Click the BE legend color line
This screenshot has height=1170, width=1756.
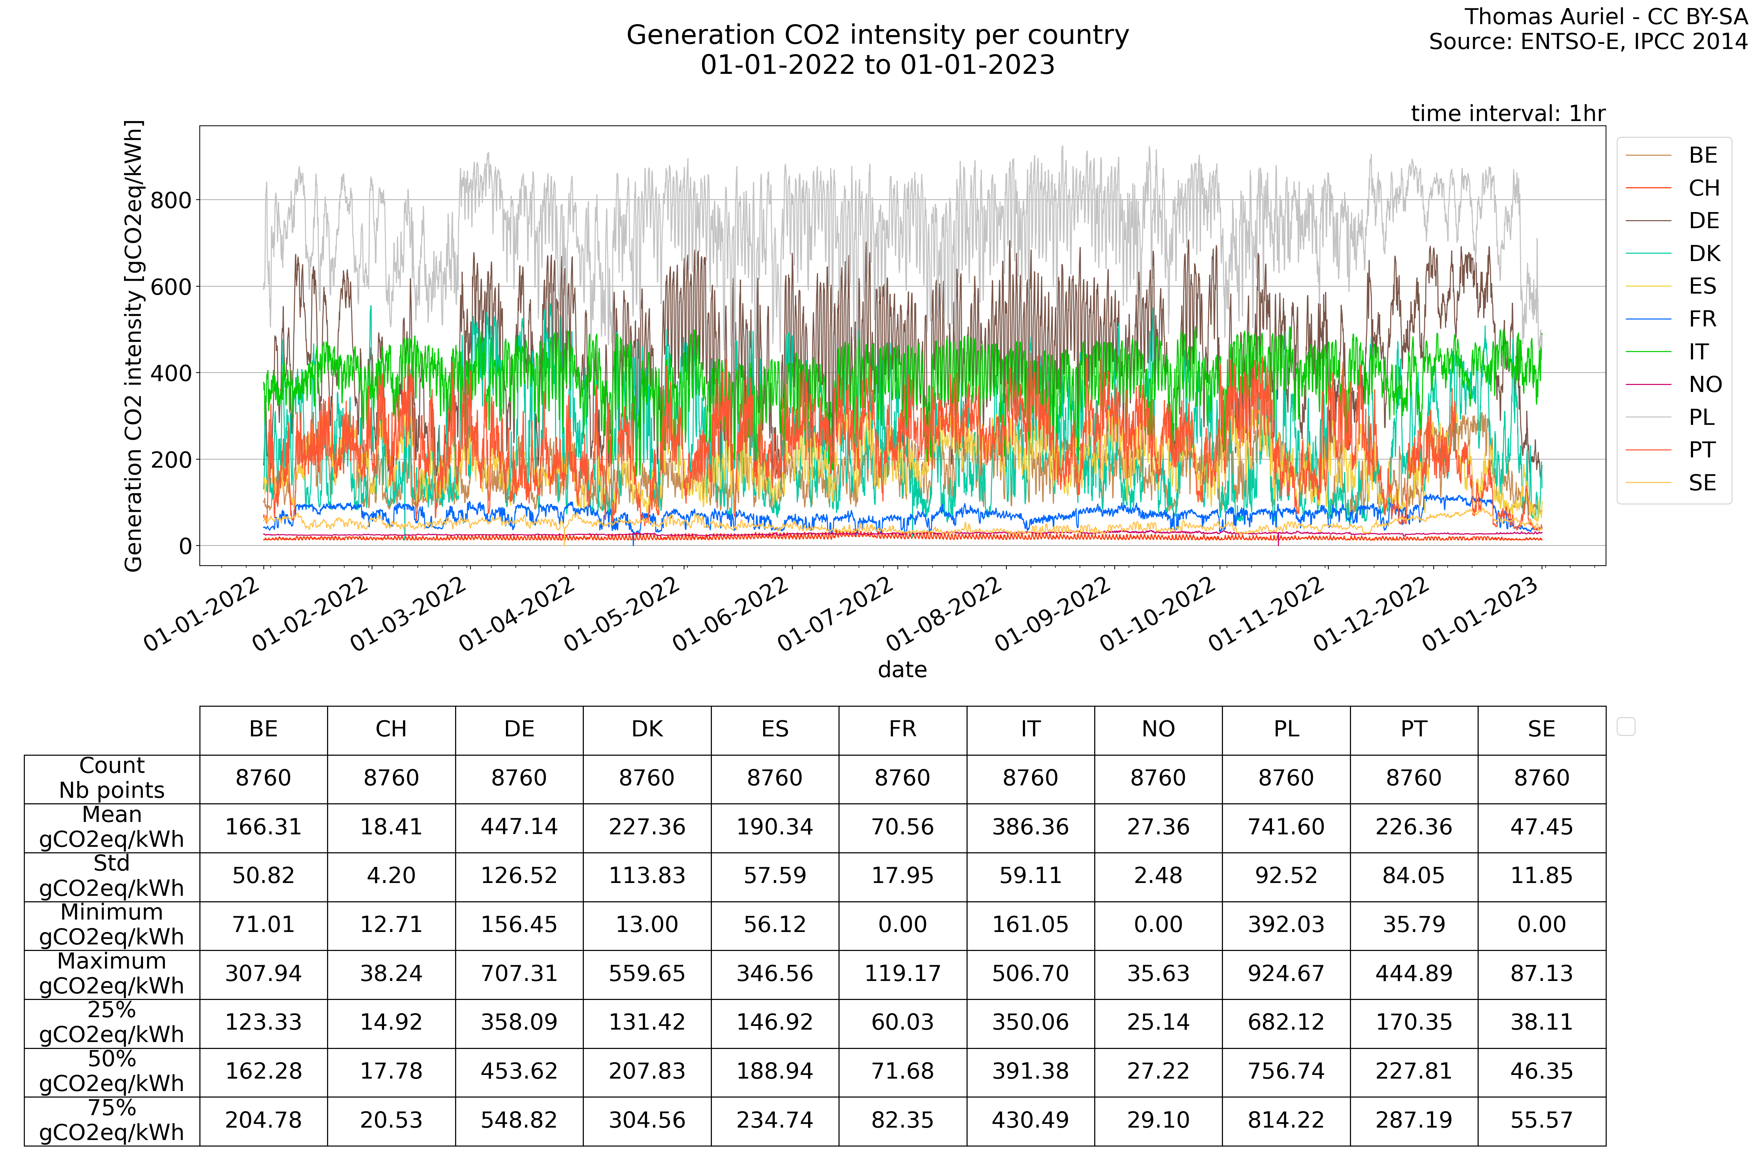[1648, 155]
